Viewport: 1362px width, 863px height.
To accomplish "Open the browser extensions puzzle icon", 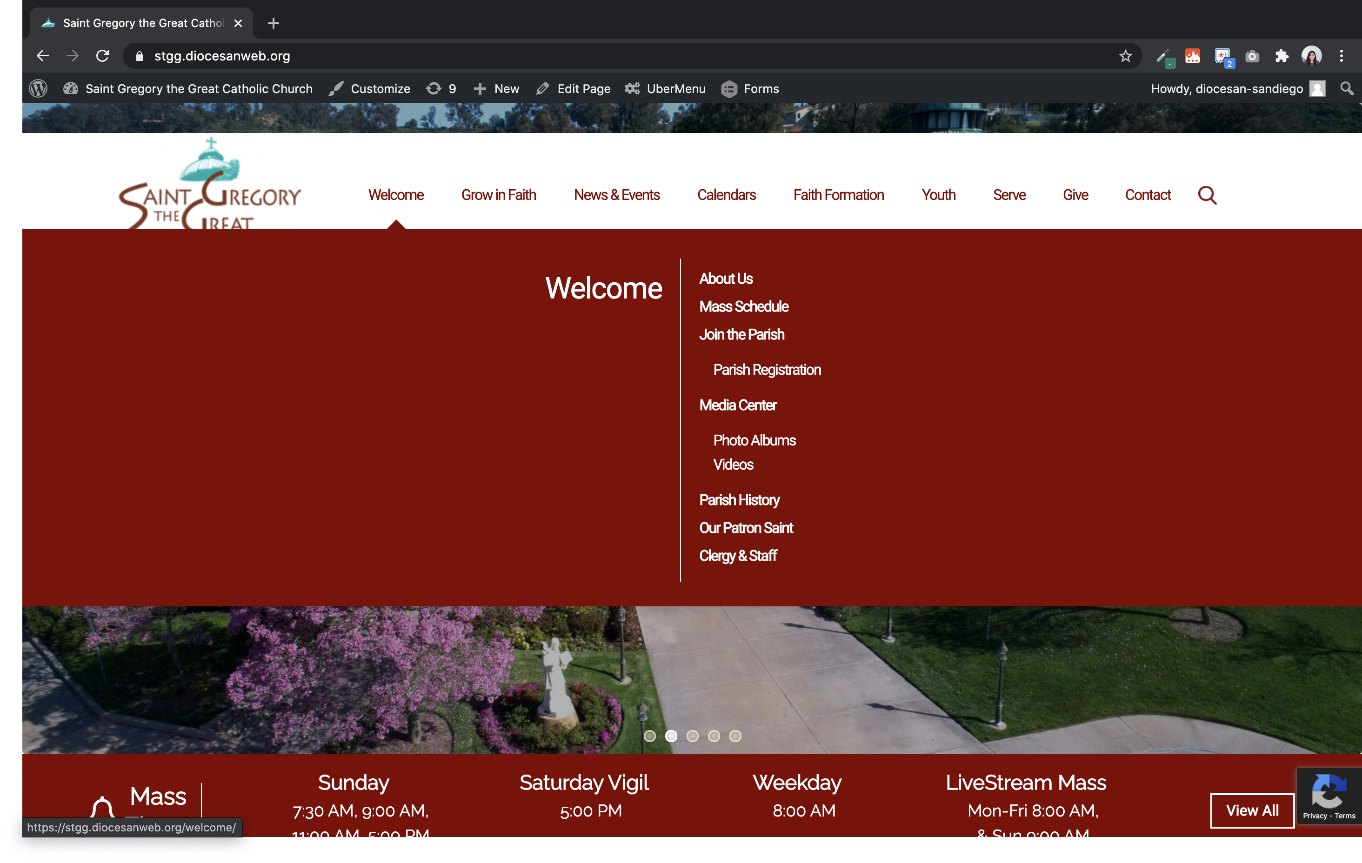I will [x=1281, y=56].
